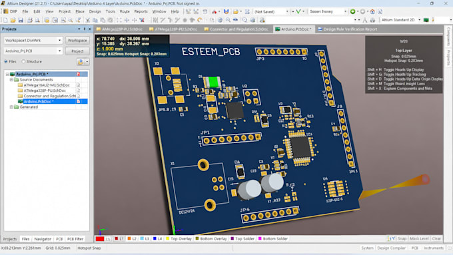Click the Move Selection cross icon
The width and height of the screenshot is (453, 255).
point(127,20)
